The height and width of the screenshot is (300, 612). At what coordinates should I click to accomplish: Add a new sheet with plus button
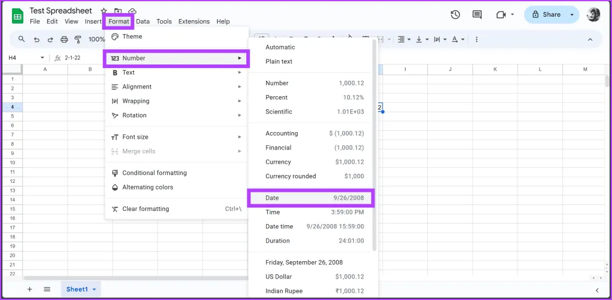click(x=29, y=289)
